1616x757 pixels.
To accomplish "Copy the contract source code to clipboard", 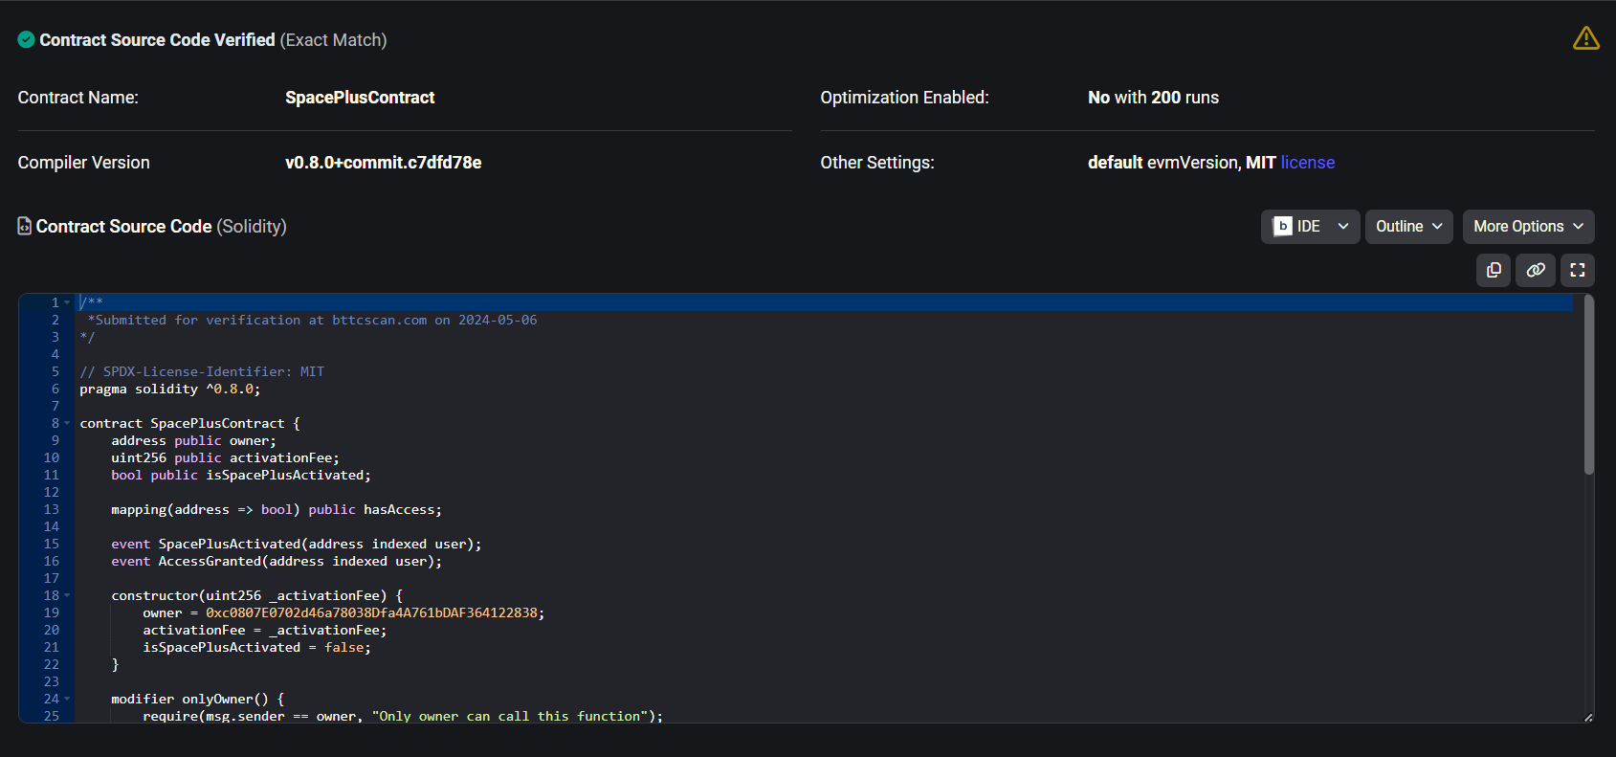I will pyautogui.click(x=1494, y=270).
